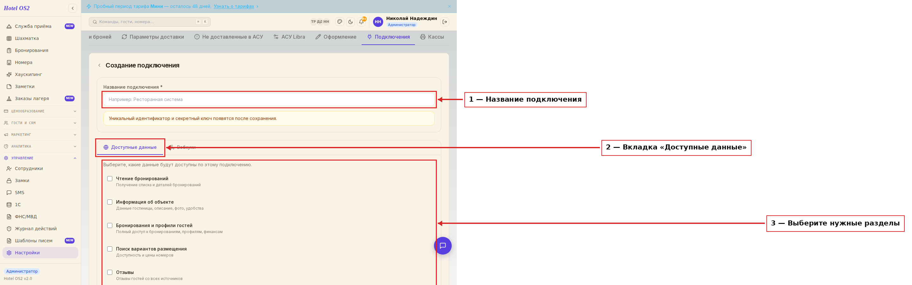Go to Бронирования section
Viewport: 912px width, 285px height.
click(40, 50)
